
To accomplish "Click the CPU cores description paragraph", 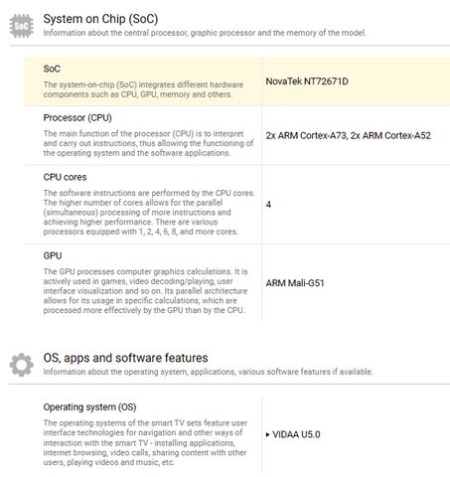I will click(x=149, y=213).
